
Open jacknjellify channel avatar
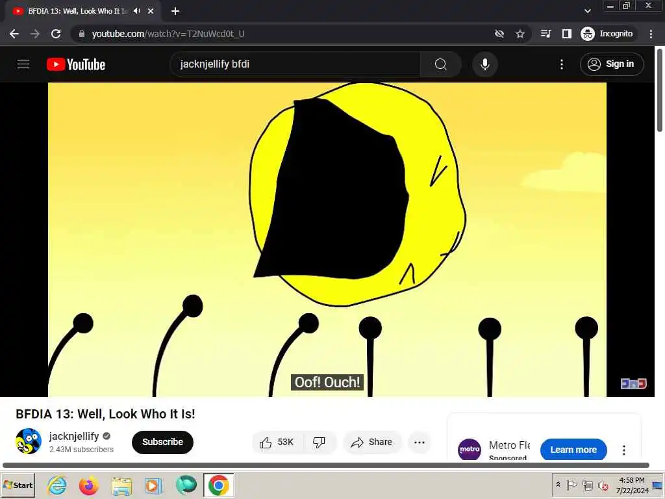[x=29, y=441]
